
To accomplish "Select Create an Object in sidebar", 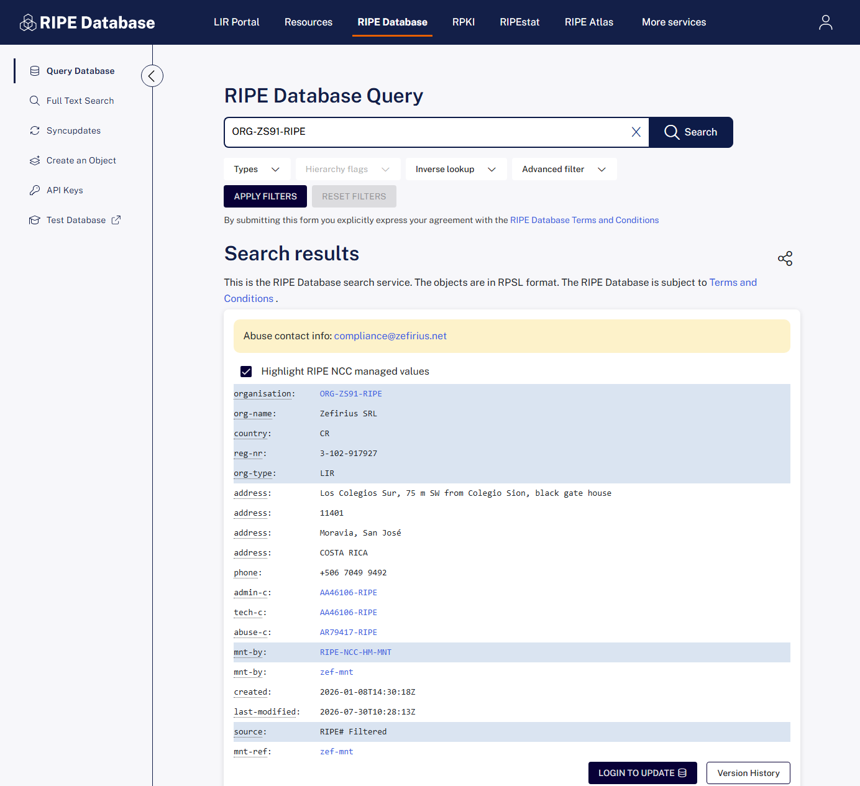I will pos(81,160).
